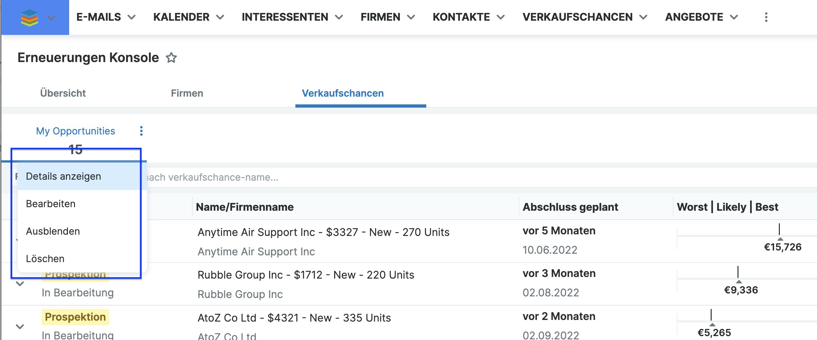
Task: Expand the E-MAILS dropdown arrow
Action: 132,17
